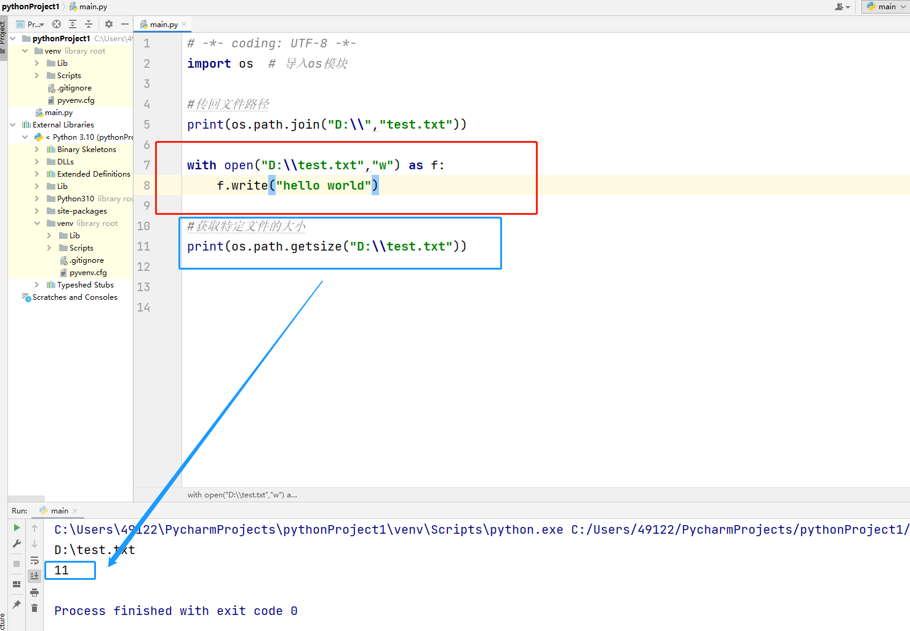
Task: Hide the Project panel with minus icon
Action: coord(125,24)
